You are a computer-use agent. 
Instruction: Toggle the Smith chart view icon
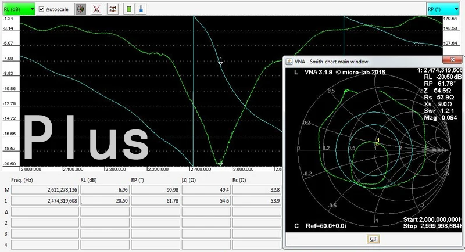(x=80, y=9)
